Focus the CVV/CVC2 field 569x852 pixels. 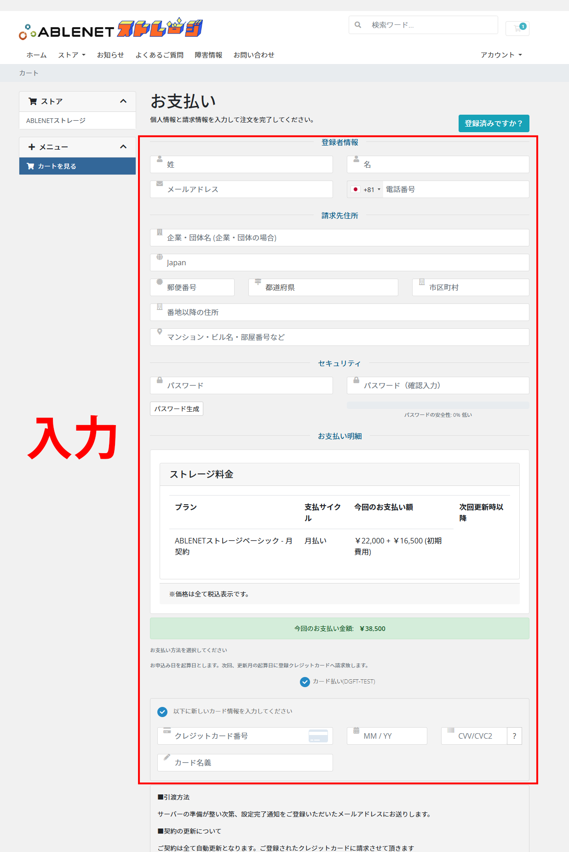coord(474,736)
